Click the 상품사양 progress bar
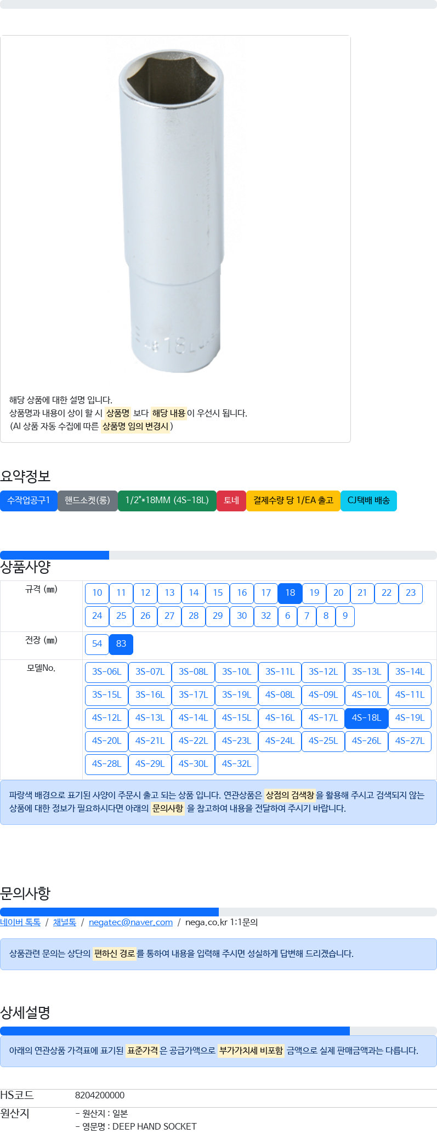 [218, 555]
